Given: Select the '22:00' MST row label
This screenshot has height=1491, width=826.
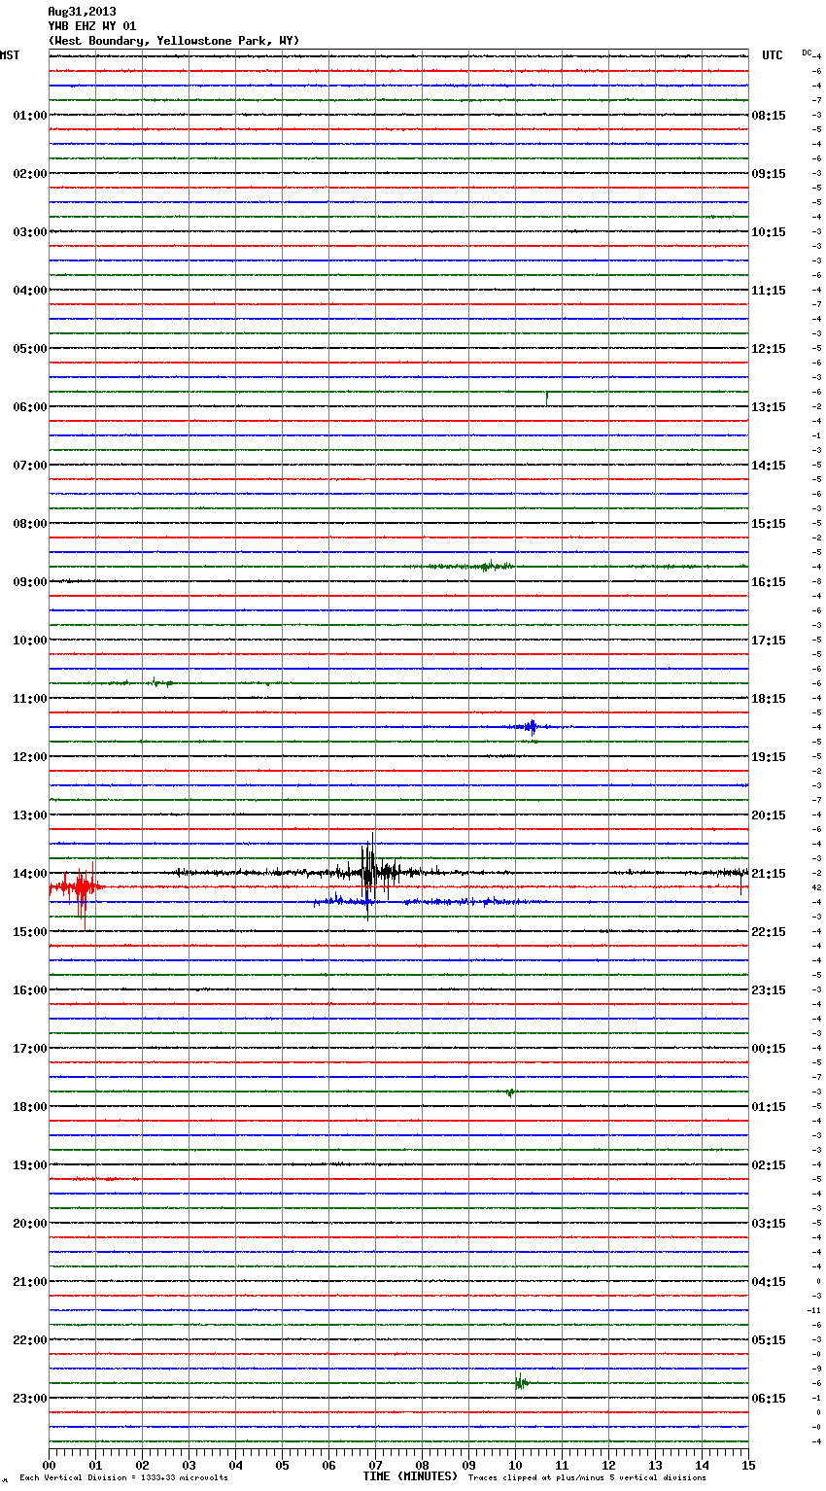Looking at the screenshot, I should pos(30,1340).
